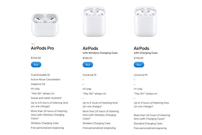Select the 'with Charging Case' subtitle
The width and height of the screenshot is (202, 135).
point(146,53)
